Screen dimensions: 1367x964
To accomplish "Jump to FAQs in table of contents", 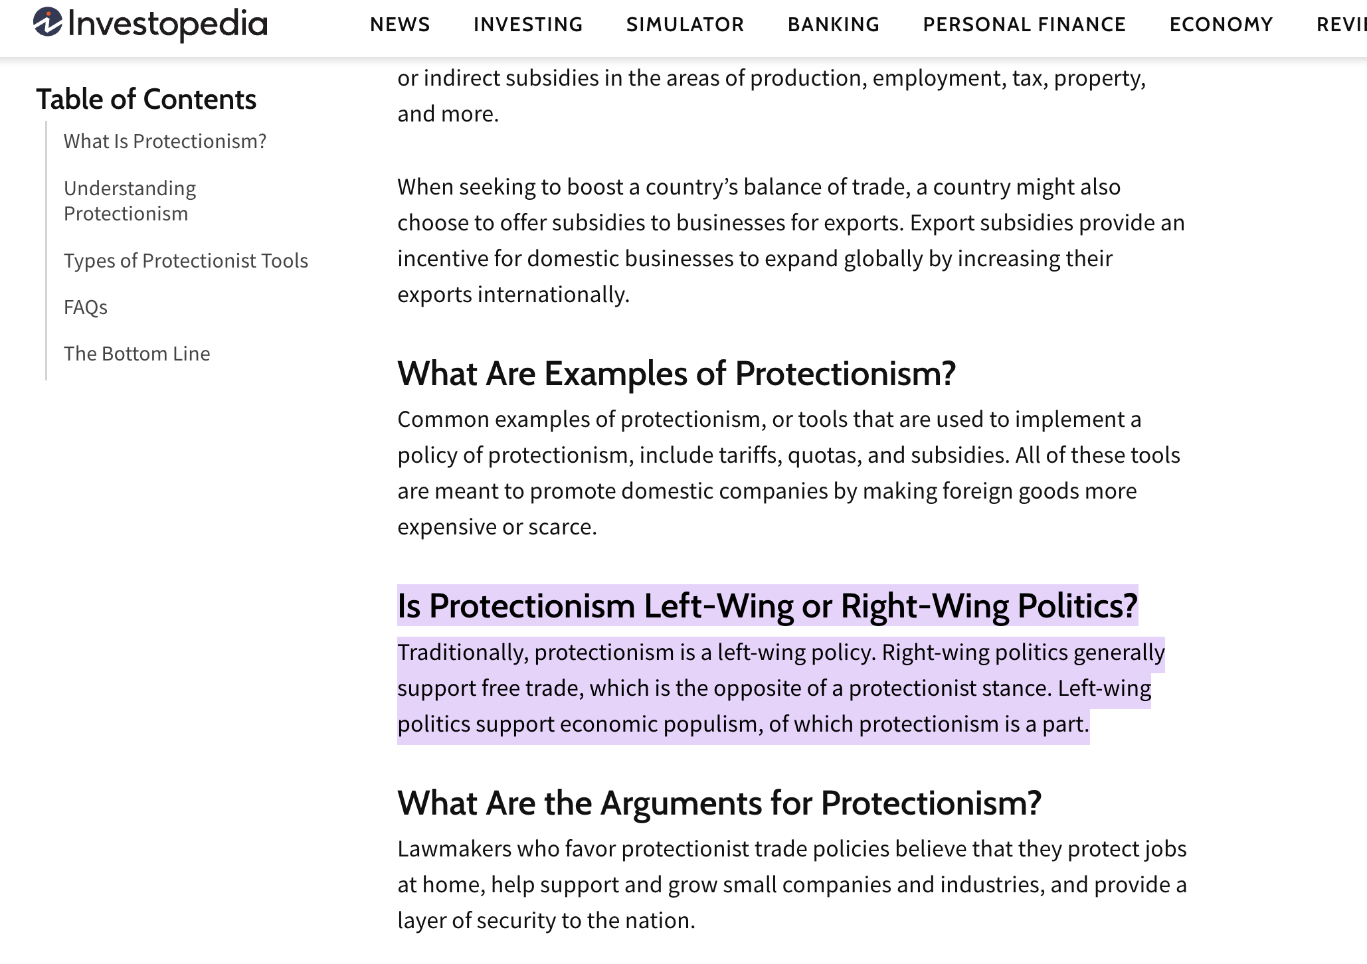I will (86, 307).
